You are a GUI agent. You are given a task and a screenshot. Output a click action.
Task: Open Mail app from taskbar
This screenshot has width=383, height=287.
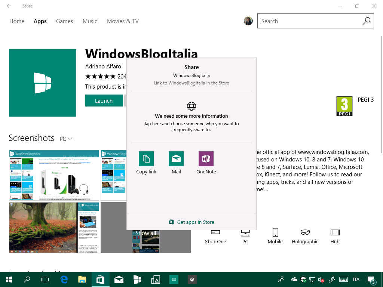[x=119, y=280]
